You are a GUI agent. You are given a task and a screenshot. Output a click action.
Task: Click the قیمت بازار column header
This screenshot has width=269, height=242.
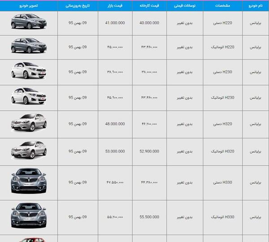(115, 6)
